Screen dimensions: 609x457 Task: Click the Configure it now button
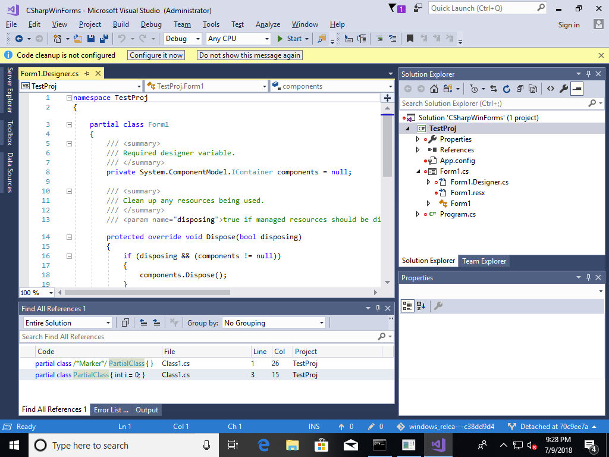tap(156, 55)
